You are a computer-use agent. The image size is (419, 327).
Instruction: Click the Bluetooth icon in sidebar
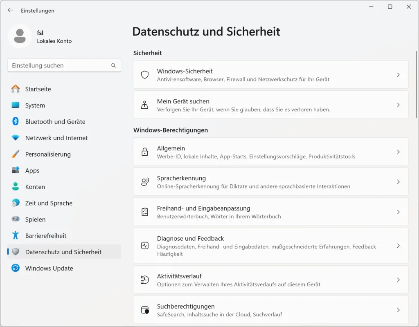pos(16,121)
